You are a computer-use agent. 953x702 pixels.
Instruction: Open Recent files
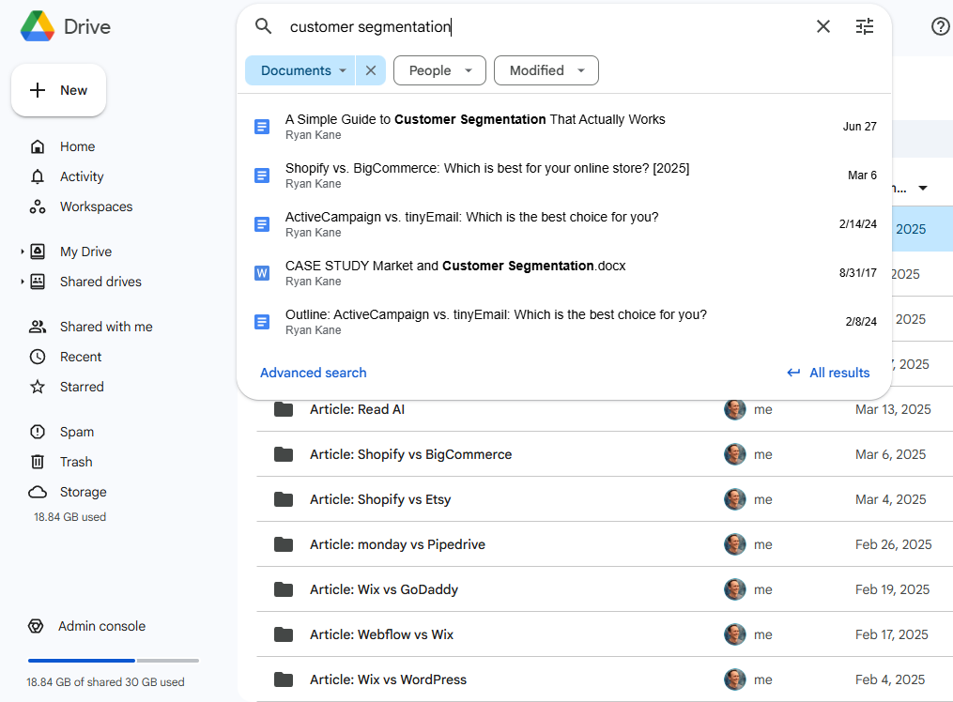(80, 357)
